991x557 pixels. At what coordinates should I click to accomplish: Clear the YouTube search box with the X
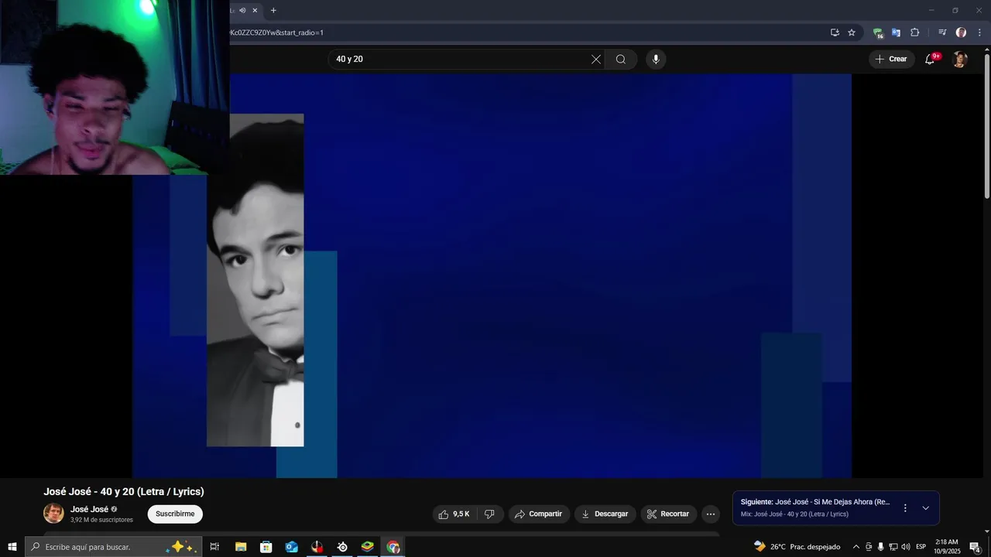596,60
